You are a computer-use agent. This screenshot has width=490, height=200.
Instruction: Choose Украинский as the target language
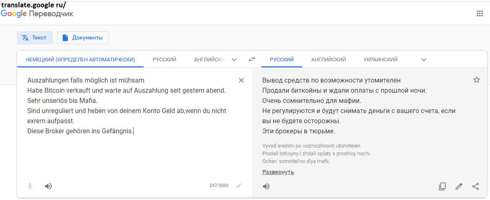[x=380, y=59]
